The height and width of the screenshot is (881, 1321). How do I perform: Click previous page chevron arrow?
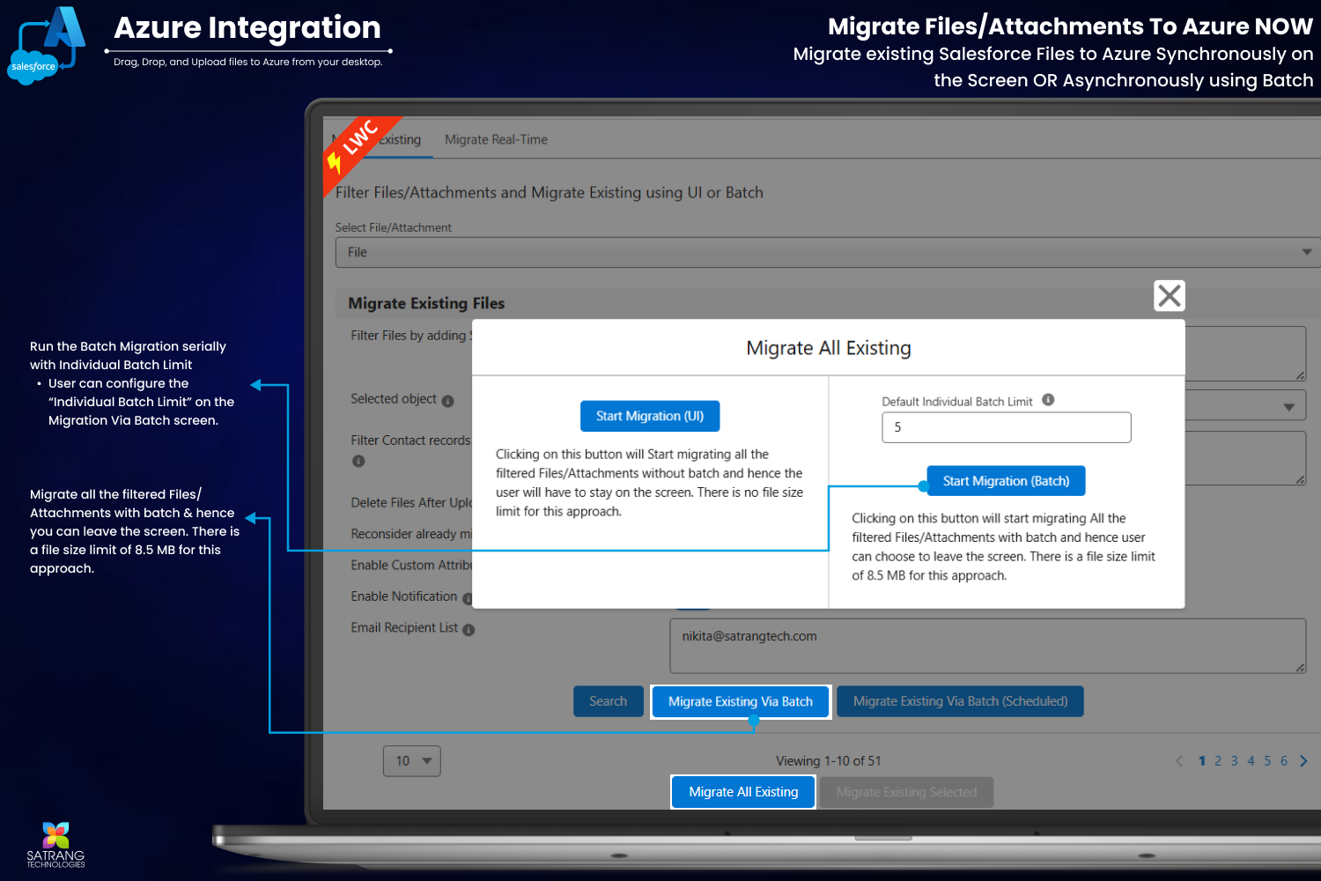click(x=1179, y=761)
